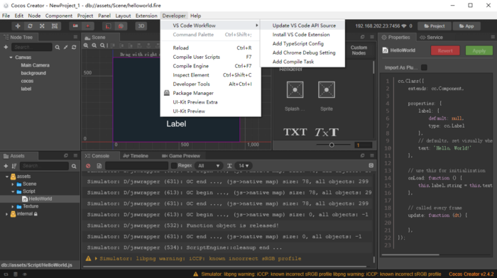
Task: Open the Developer menu
Action: click(x=174, y=16)
